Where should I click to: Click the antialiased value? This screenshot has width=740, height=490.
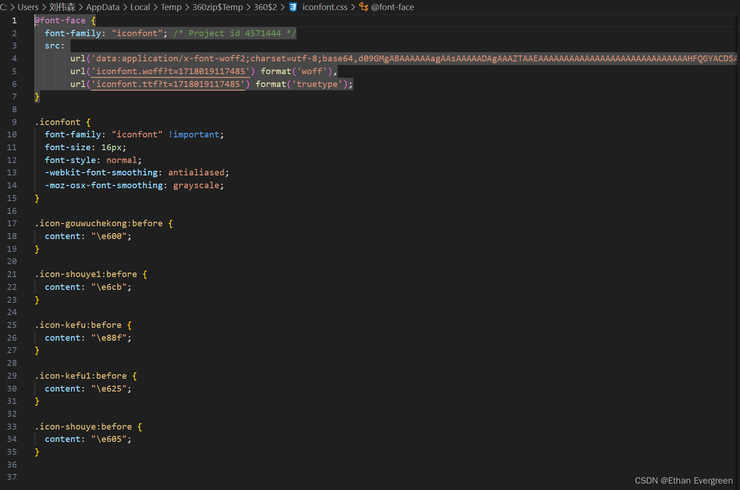point(196,173)
